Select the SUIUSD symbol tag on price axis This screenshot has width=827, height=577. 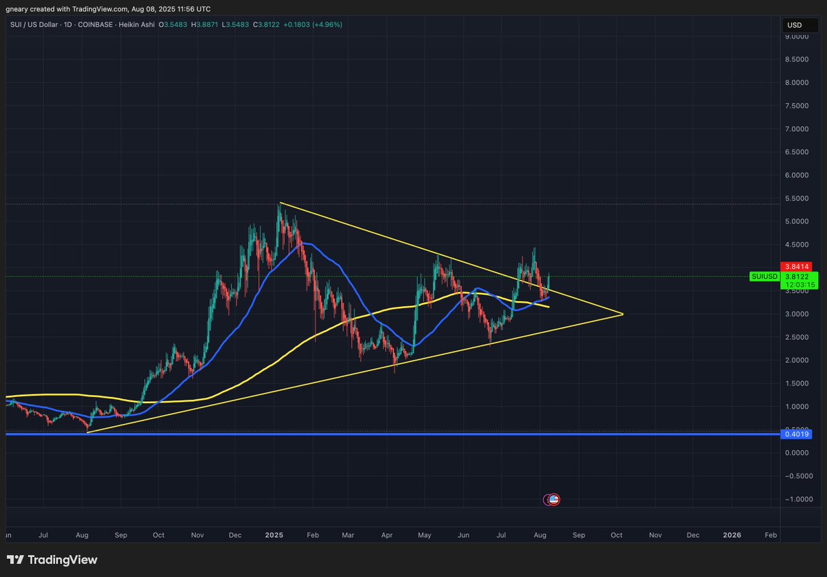pyautogui.click(x=765, y=276)
